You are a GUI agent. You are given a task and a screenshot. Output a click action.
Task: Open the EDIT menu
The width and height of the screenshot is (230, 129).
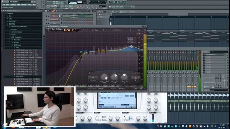tap(8, 5)
